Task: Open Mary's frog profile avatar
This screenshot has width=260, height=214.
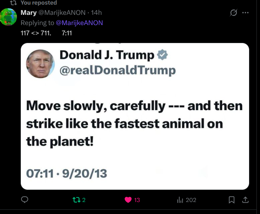Action: (8, 17)
